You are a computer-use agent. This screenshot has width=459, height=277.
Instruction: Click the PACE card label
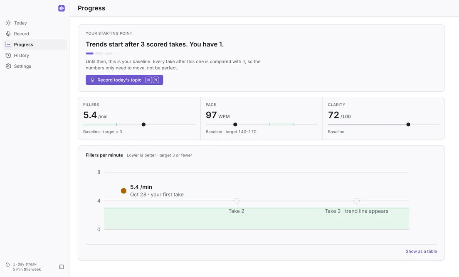coord(211,105)
